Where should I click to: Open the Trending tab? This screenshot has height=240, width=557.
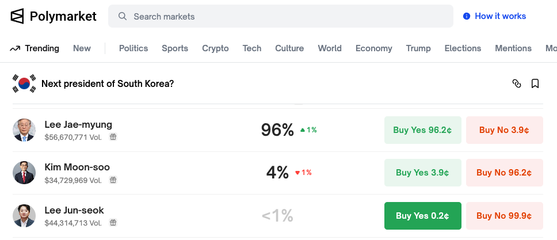coord(35,48)
